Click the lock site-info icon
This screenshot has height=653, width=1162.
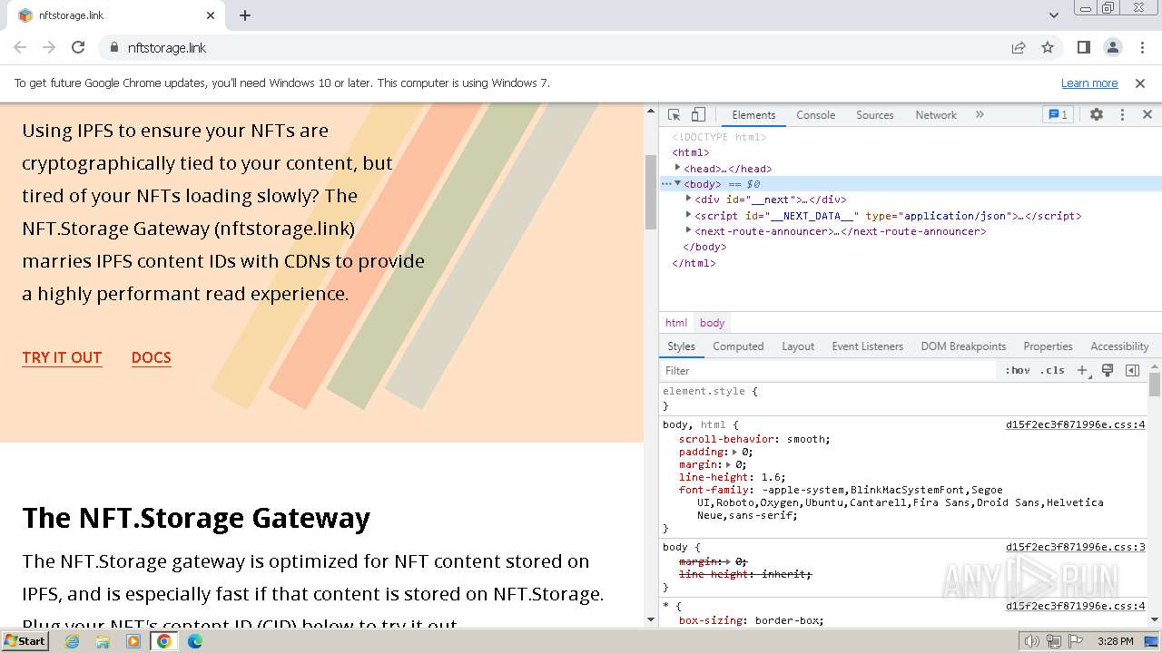[x=113, y=47]
